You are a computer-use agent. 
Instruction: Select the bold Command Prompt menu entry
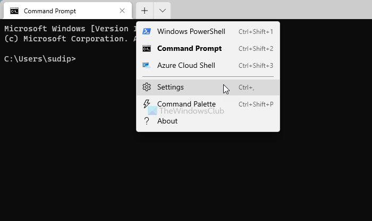click(189, 49)
